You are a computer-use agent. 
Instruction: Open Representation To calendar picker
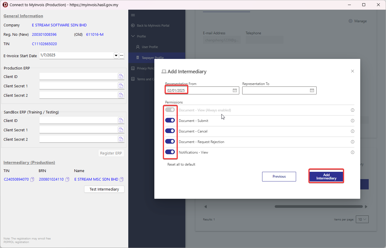pos(312,90)
